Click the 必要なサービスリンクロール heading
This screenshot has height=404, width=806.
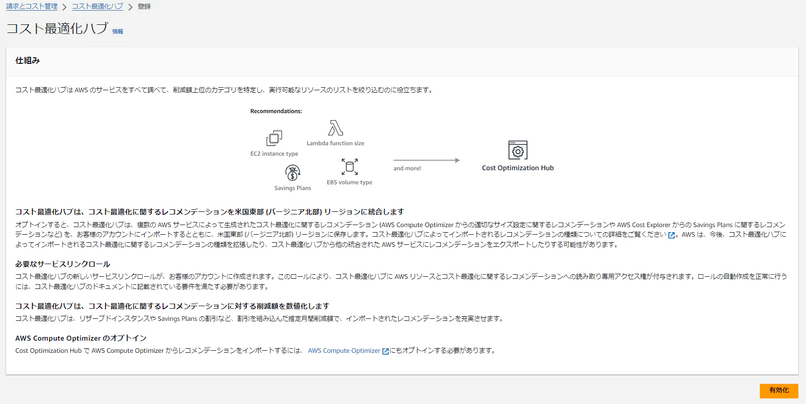point(62,264)
